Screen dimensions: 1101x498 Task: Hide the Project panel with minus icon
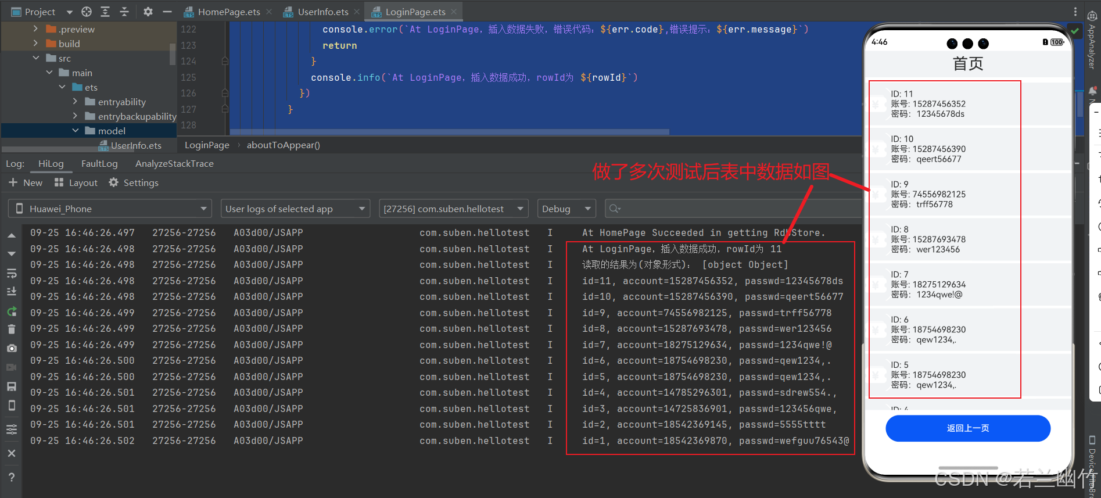pyautogui.click(x=167, y=12)
